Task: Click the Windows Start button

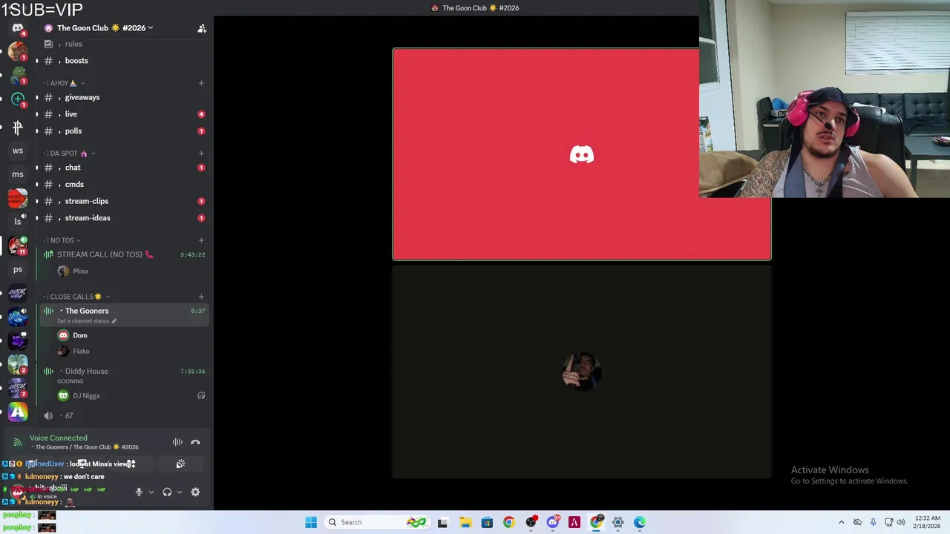Action: click(311, 522)
